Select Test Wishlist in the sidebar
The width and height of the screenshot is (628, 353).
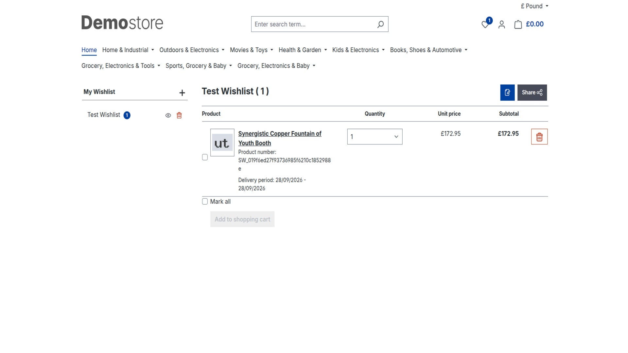pyautogui.click(x=104, y=115)
